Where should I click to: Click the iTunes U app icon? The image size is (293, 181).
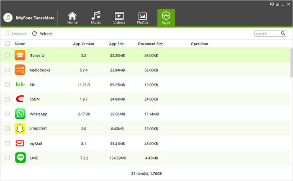coord(20,55)
